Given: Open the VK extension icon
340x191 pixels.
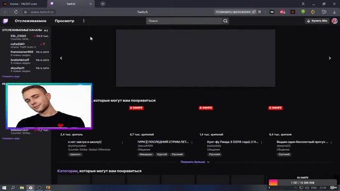Looking at the screenshot, I should (272, 12).
